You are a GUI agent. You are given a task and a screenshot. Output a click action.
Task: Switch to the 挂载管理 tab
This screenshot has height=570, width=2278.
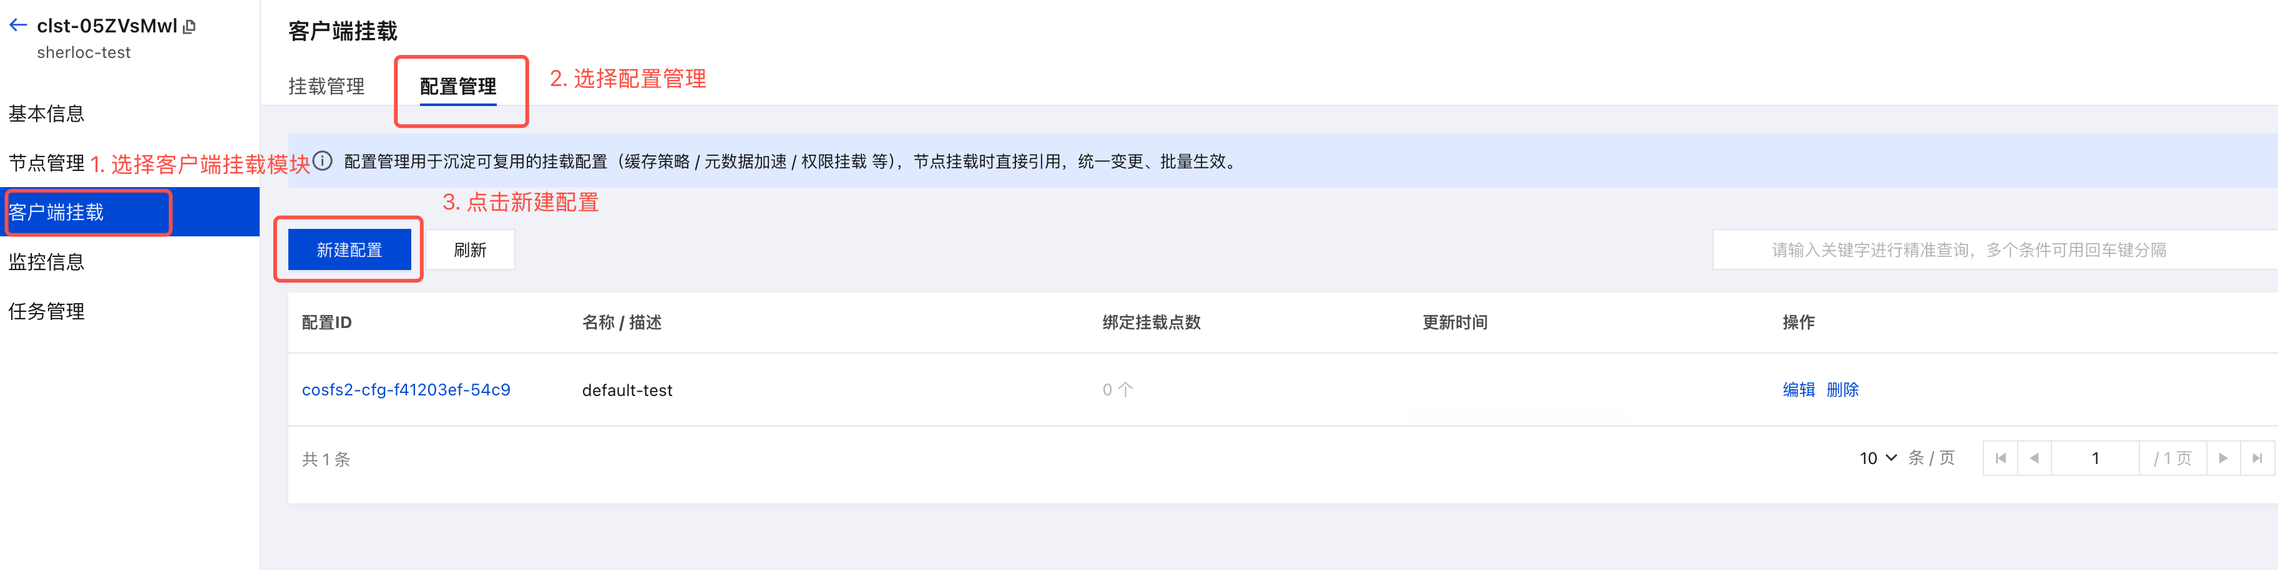coord(326,87)
